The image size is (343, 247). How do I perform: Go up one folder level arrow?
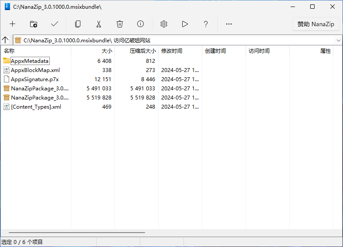6,40
